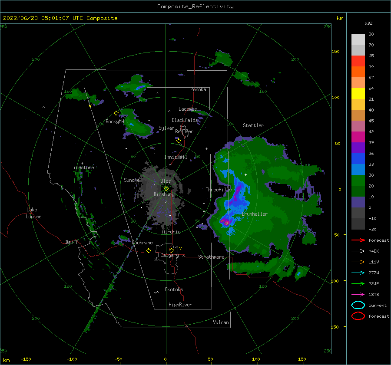Click the 'forecast' text beside red arrow

379,240
